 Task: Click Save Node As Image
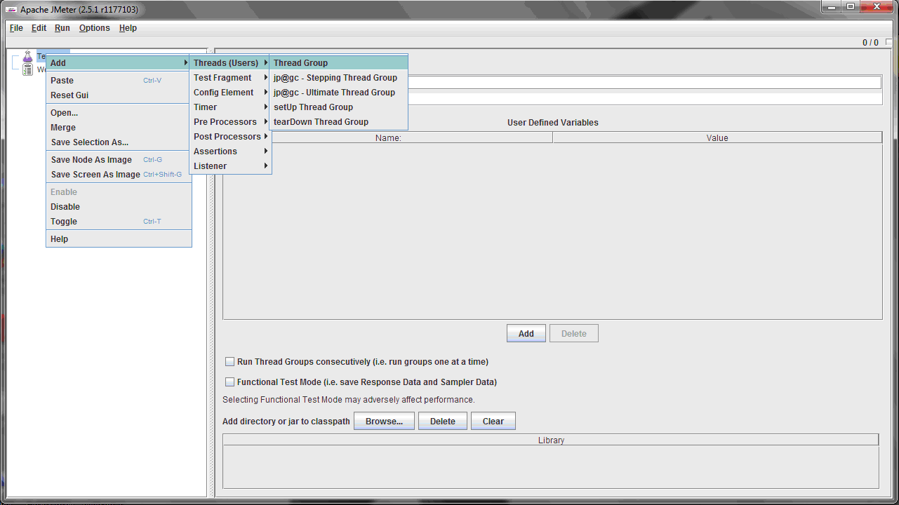[119, 160]
